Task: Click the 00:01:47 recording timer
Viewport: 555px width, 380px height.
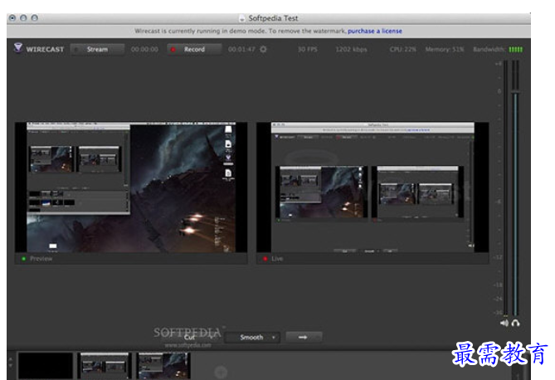Action: [241, 49]
